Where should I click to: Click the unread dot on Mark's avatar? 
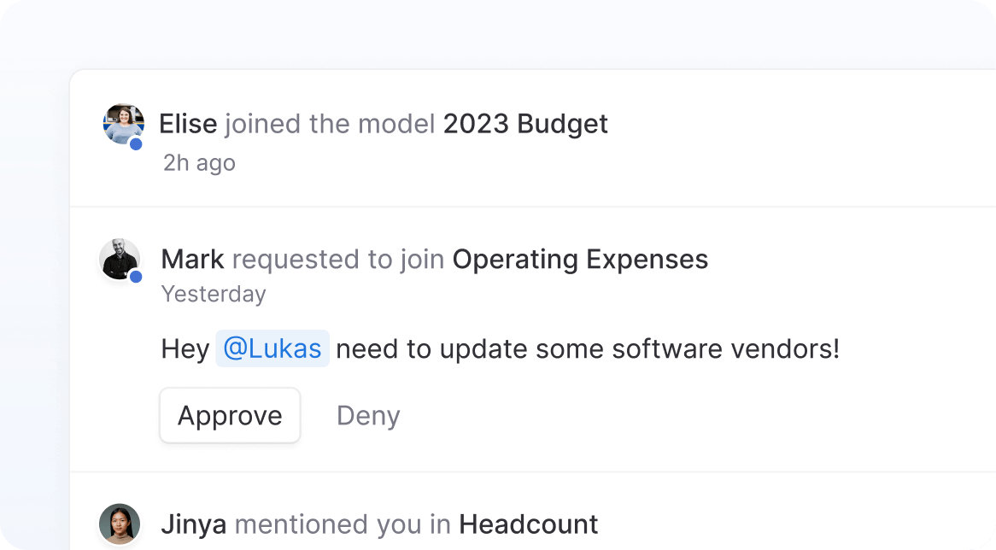136,277
